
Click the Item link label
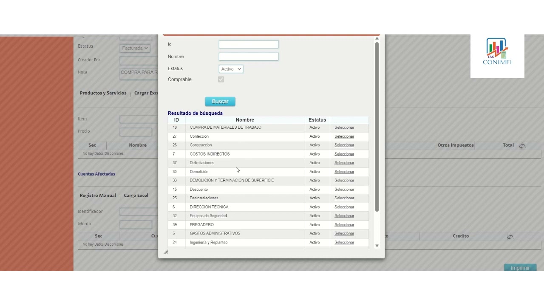coord(82,119)
